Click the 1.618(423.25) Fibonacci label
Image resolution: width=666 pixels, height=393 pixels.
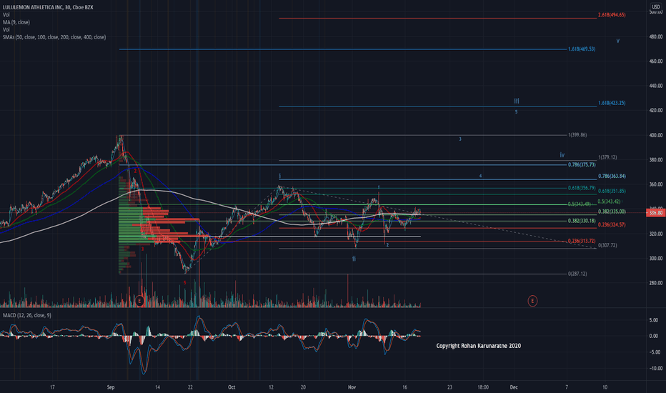pyautogui.click(x=612, y=103)
